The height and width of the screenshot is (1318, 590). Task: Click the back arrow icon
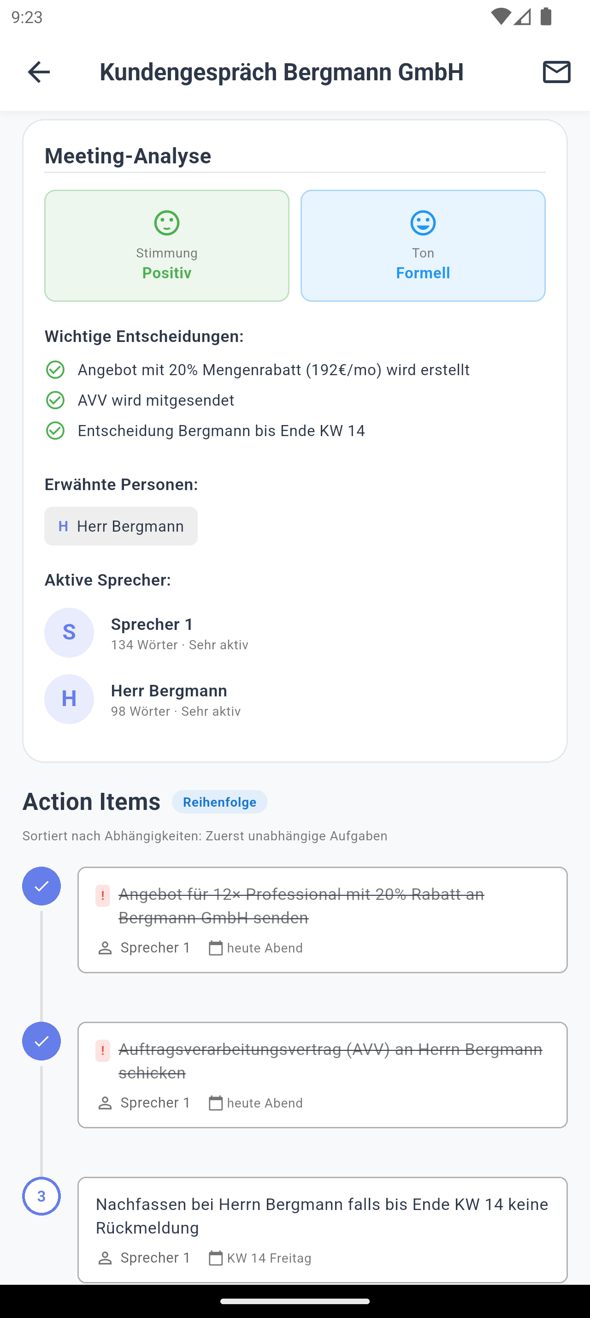point(37,72)
